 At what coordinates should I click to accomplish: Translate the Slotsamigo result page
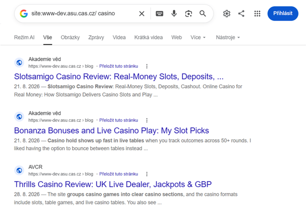118,66
